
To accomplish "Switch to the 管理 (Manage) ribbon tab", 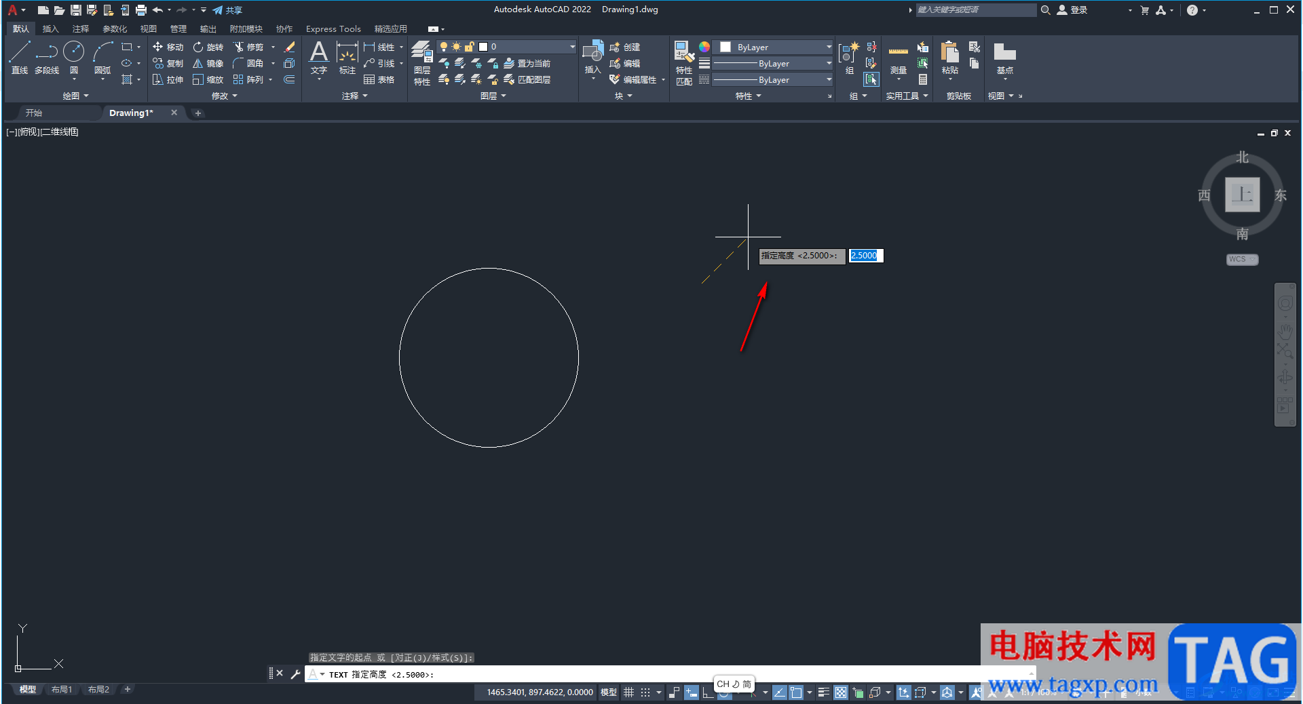I will [x=178, y=28].
